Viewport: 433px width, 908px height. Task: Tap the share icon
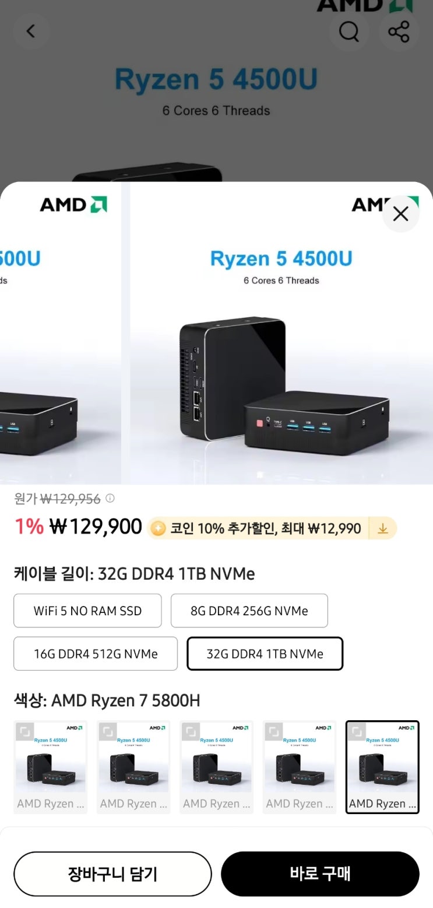(x=399, y=31)
